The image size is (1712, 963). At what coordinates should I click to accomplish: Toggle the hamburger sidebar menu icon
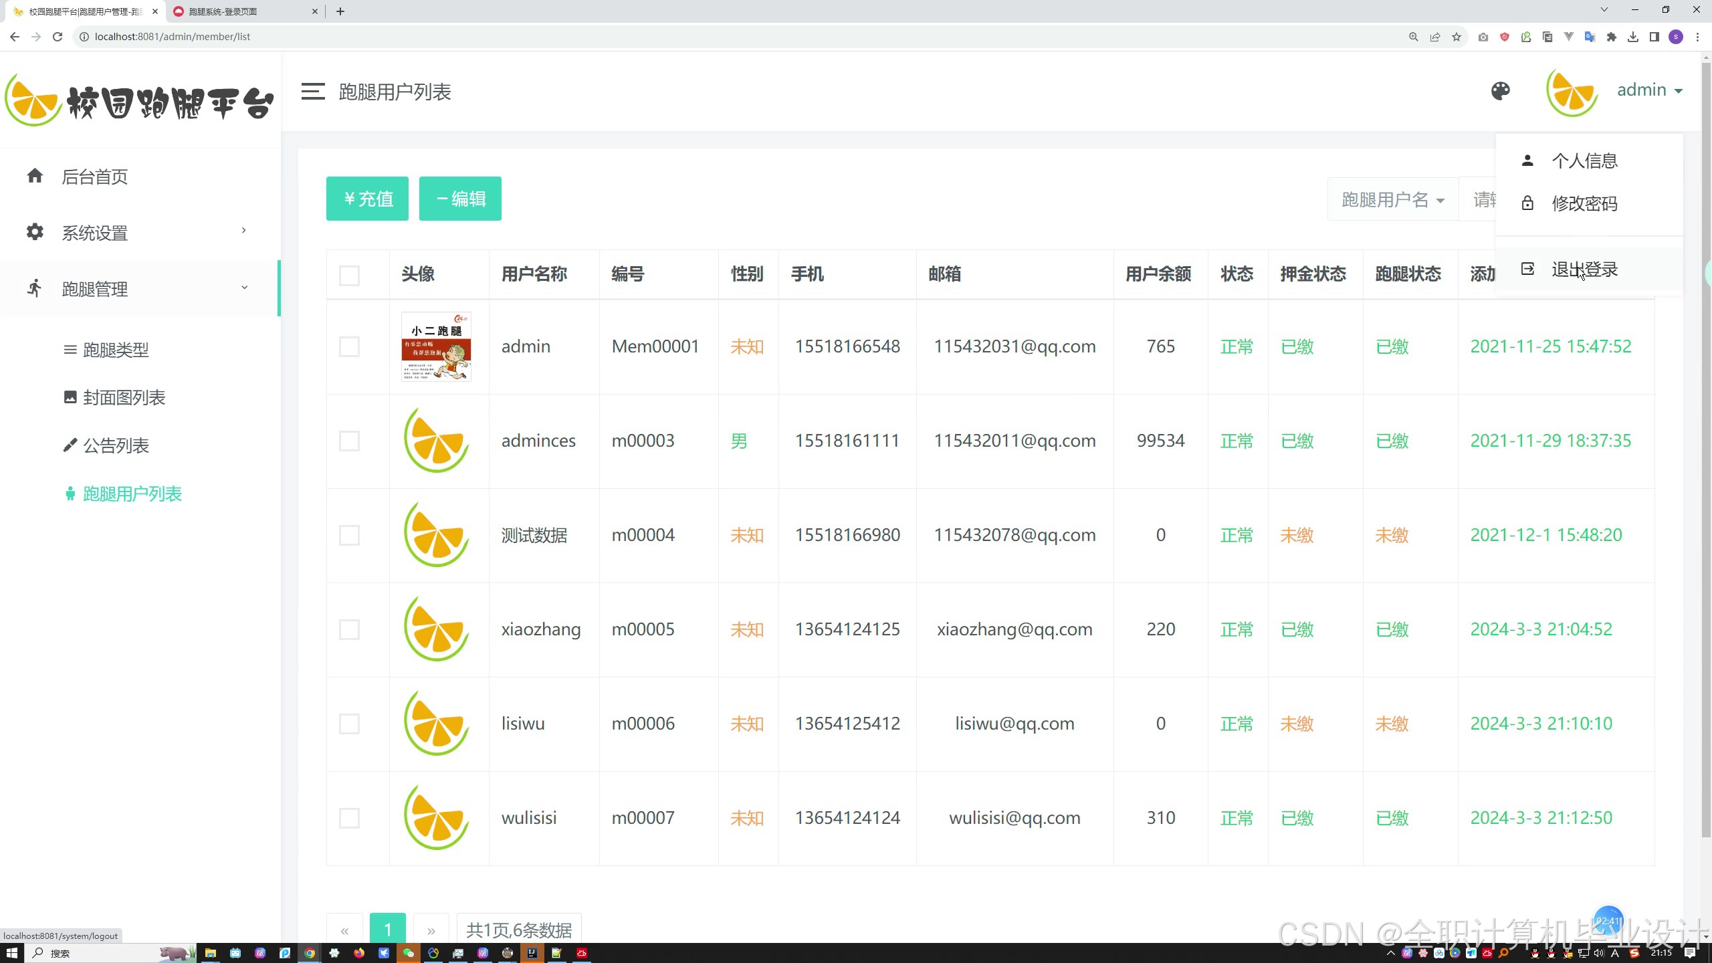tap(312, 92)
